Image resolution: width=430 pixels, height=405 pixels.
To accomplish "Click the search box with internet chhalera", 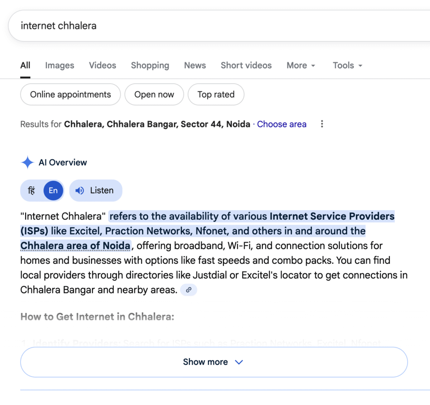I will tap(210, 26).
